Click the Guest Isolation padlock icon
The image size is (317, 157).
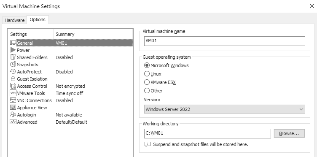tap(13, 78)
